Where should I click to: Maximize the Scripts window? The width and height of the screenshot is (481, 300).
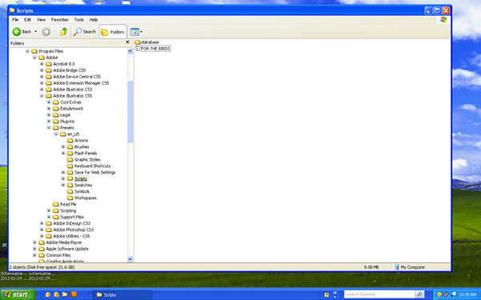point(437,10)
